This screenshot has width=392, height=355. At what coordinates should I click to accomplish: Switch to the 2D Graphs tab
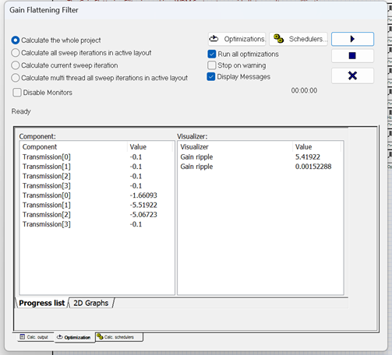[90, 303]
